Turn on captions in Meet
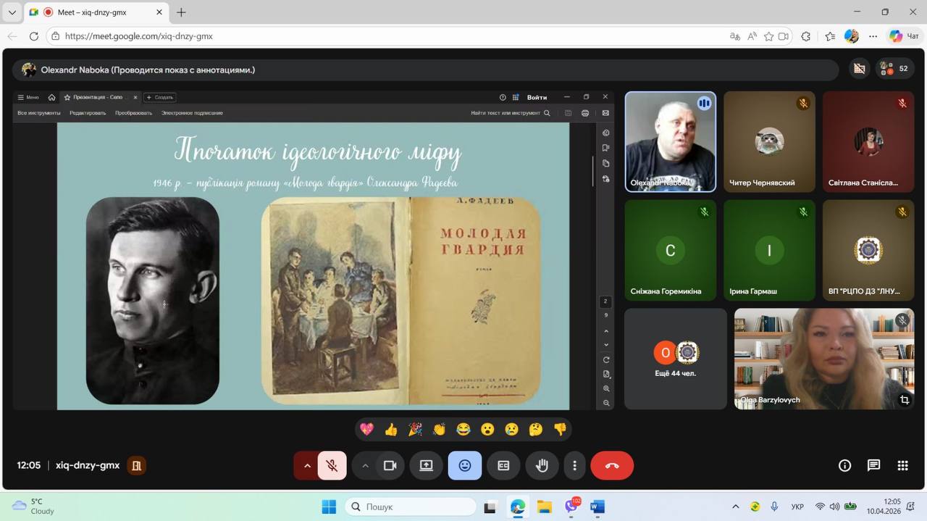 (x=503, y=466)
